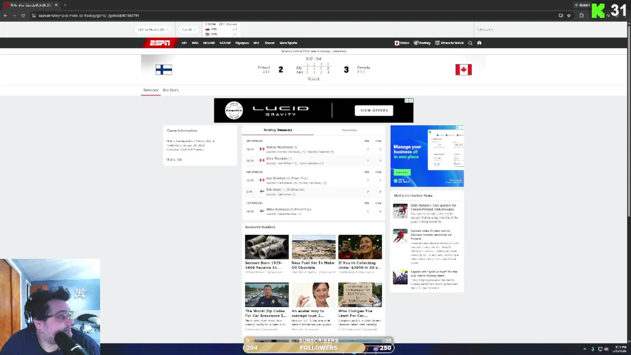Screen dimensions: 631x355
Task: Open the scoreboard date dropdown
Action: (x=188, y=30)
